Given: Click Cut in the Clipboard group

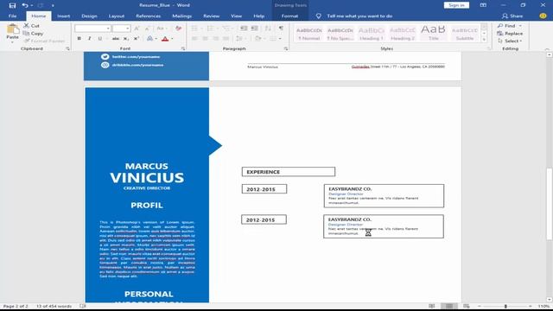Looking at the screenshot, I should coord(32,26).
